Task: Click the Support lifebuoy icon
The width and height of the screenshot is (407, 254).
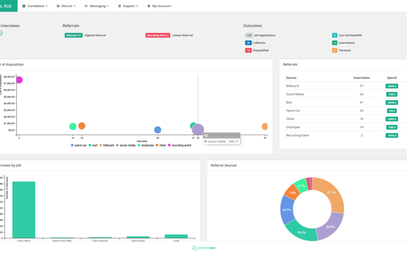Action: pyautogui.click(x=120, y=6)
